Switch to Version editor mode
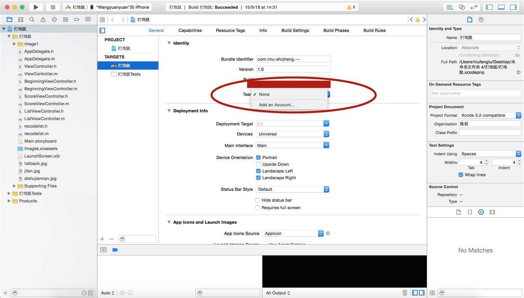The height and width of the screenshot is (298, 524). click(474, 7)
